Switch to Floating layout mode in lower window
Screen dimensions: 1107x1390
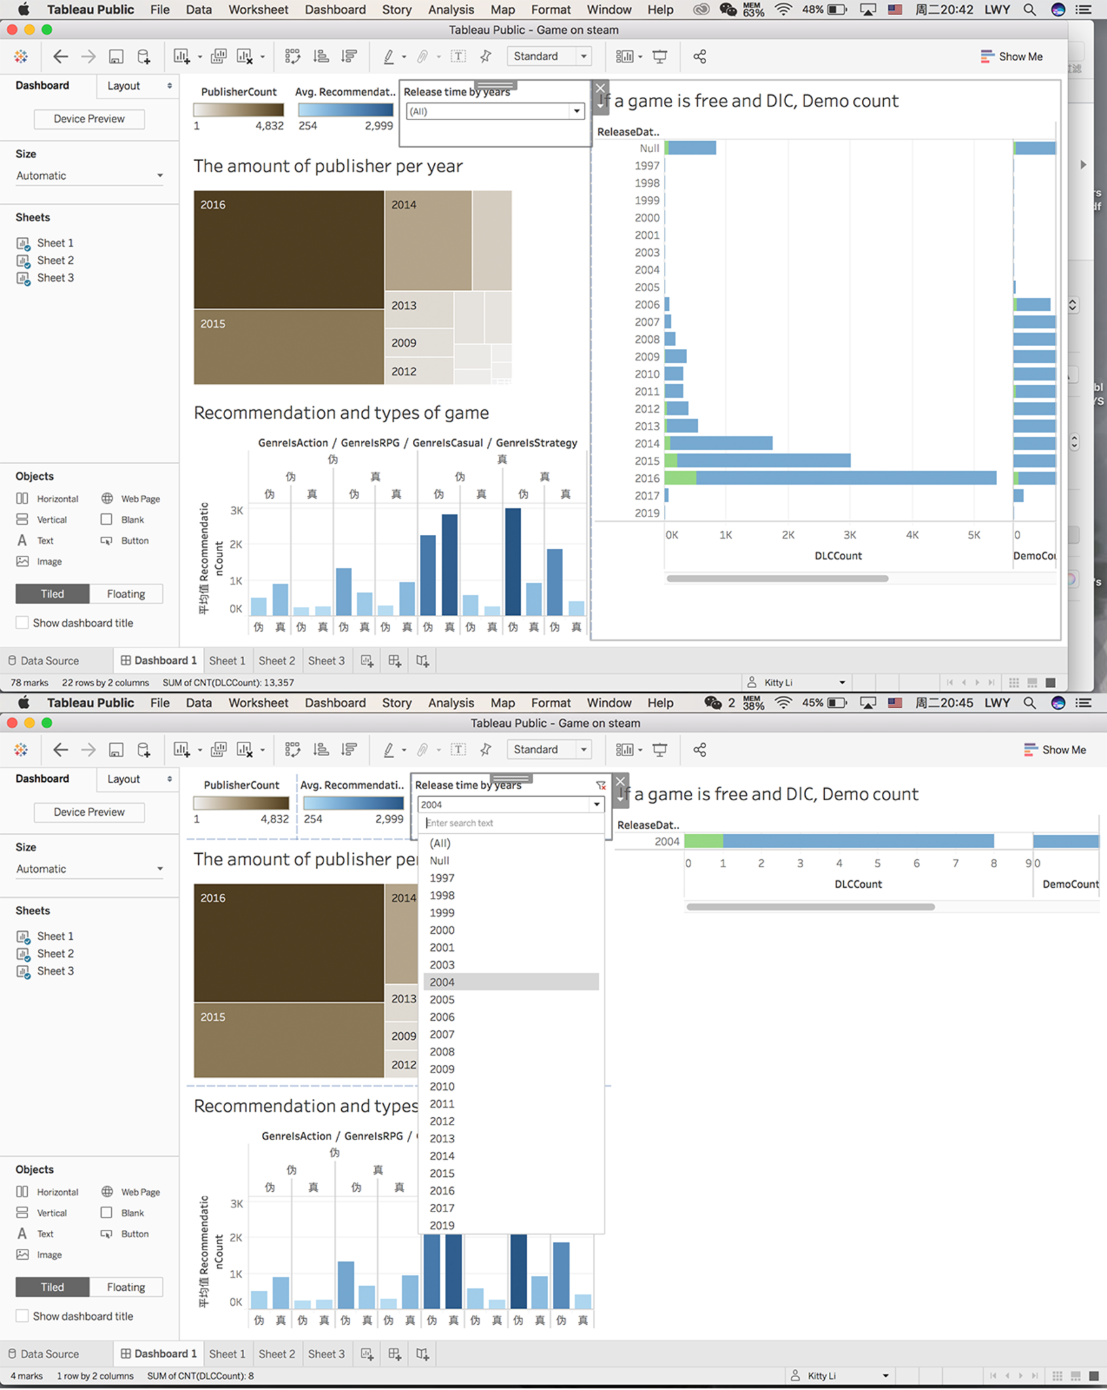(125, 1287)
